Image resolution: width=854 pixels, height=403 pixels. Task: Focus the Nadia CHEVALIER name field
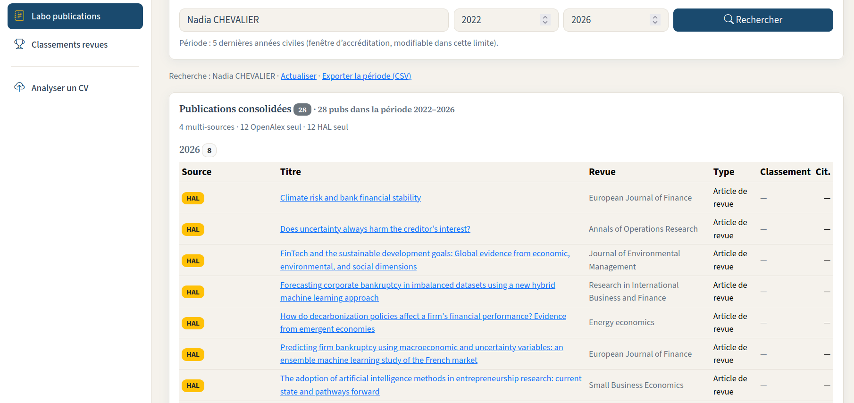(314, 20)
